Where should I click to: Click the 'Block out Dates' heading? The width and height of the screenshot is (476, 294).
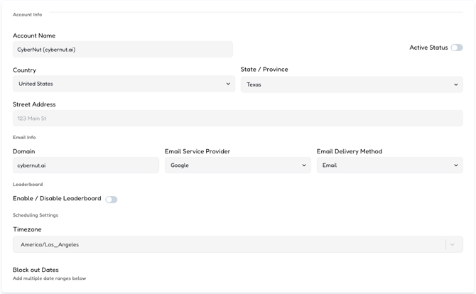pos(36,270)
